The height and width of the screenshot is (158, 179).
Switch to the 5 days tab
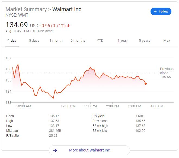pyautogui.click(x=34, y=41)
